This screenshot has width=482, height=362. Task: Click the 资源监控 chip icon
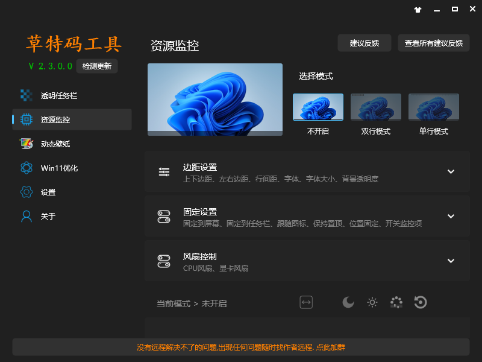(x=27, y=119)
